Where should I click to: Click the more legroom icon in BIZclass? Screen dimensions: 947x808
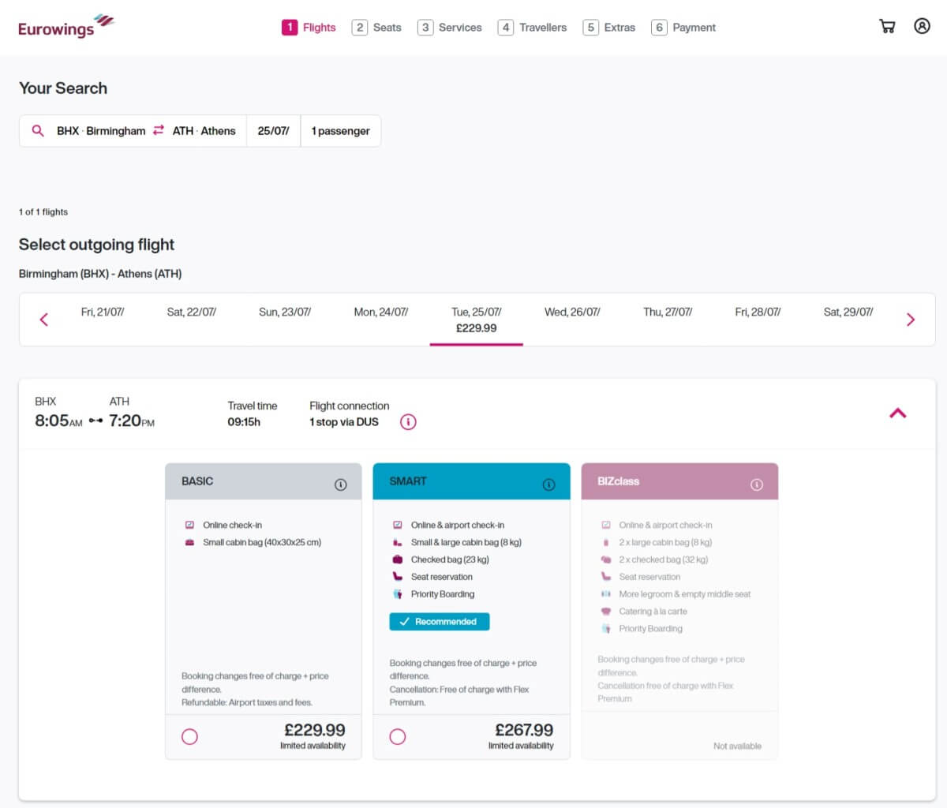coord(606,594)
